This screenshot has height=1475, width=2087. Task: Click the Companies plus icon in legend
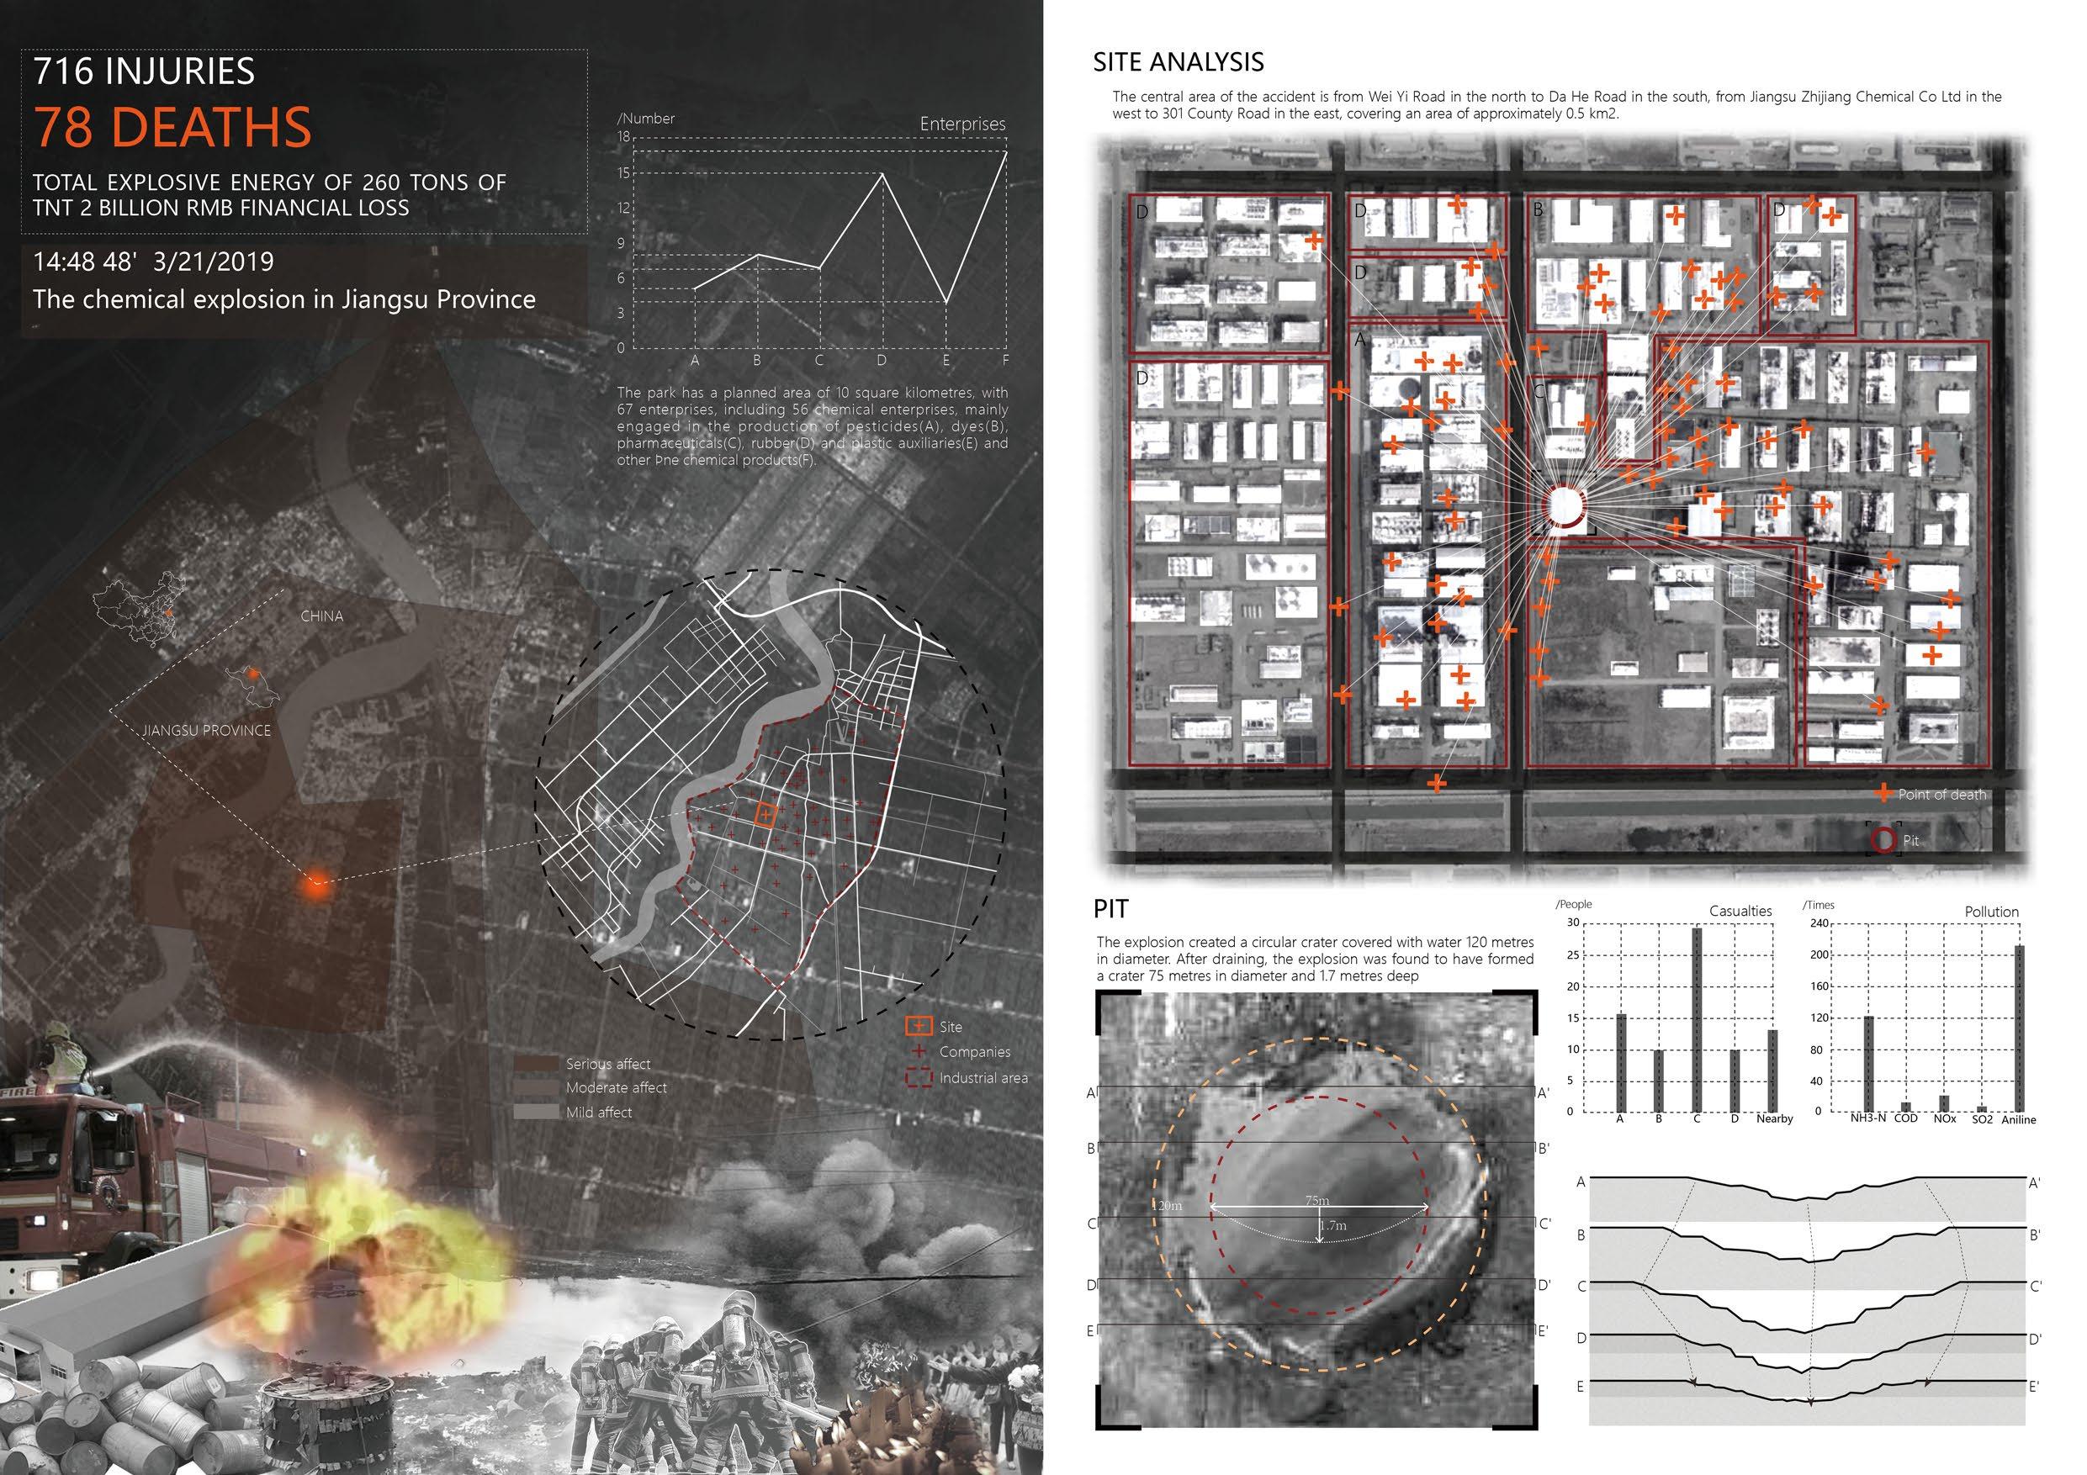pos(919,1051)
